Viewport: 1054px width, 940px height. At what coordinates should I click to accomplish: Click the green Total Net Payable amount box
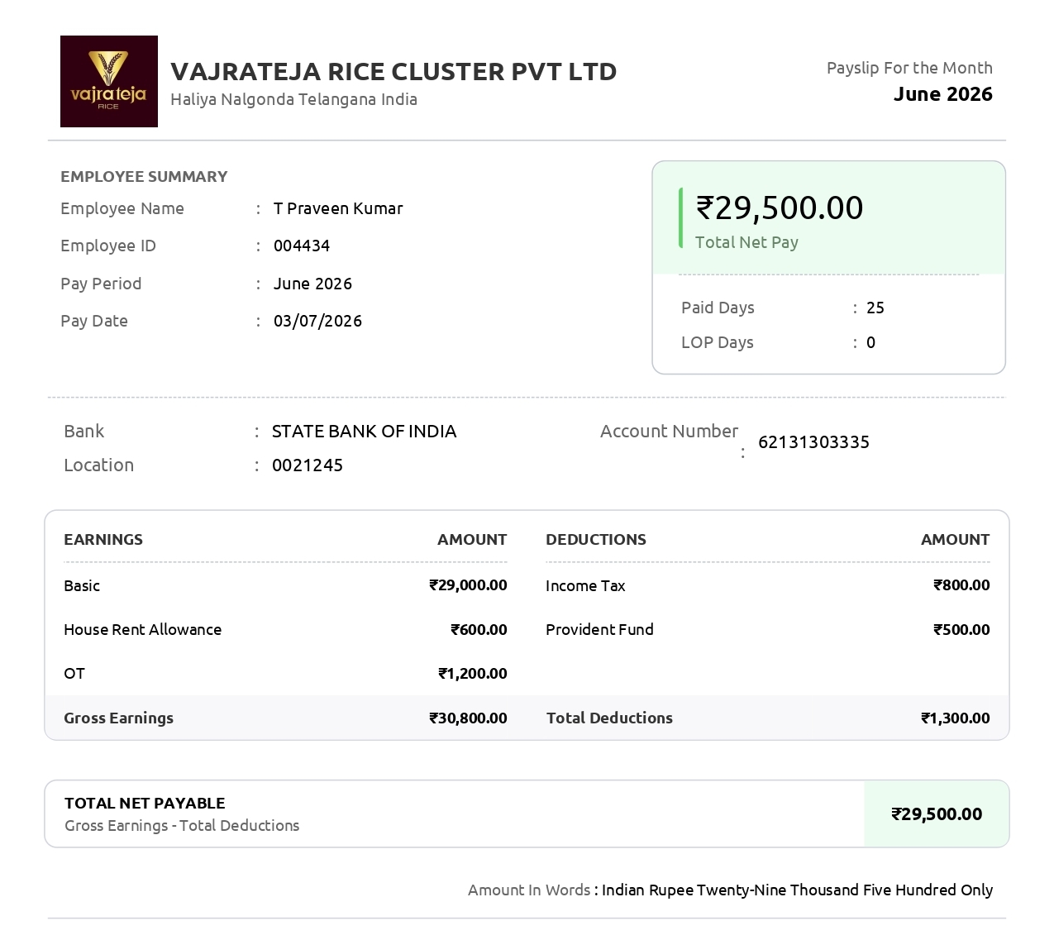pyautogui.click(x=937, y=814)
